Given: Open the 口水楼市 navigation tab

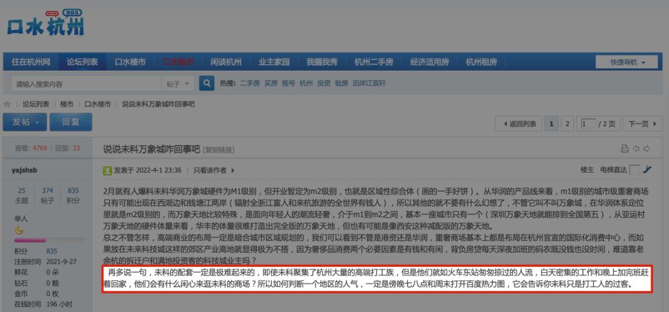Looking at the screenshot, I should click(130, 63).
